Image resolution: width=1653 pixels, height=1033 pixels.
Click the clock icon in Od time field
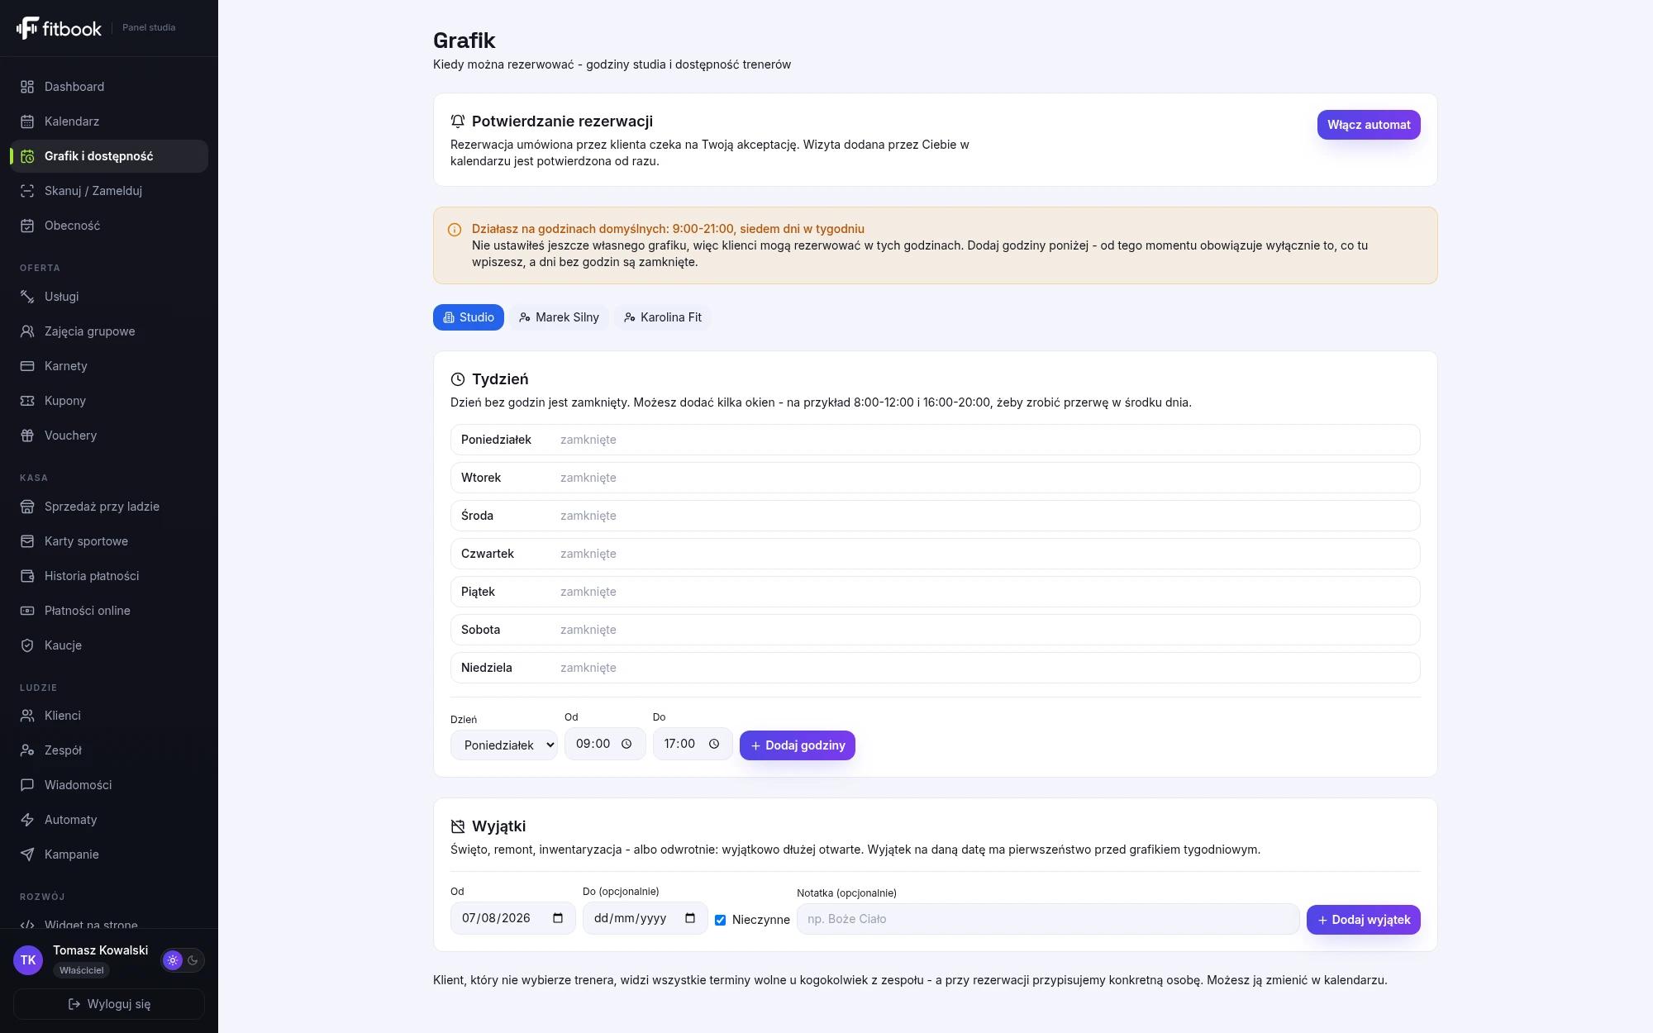coord(626,744)
